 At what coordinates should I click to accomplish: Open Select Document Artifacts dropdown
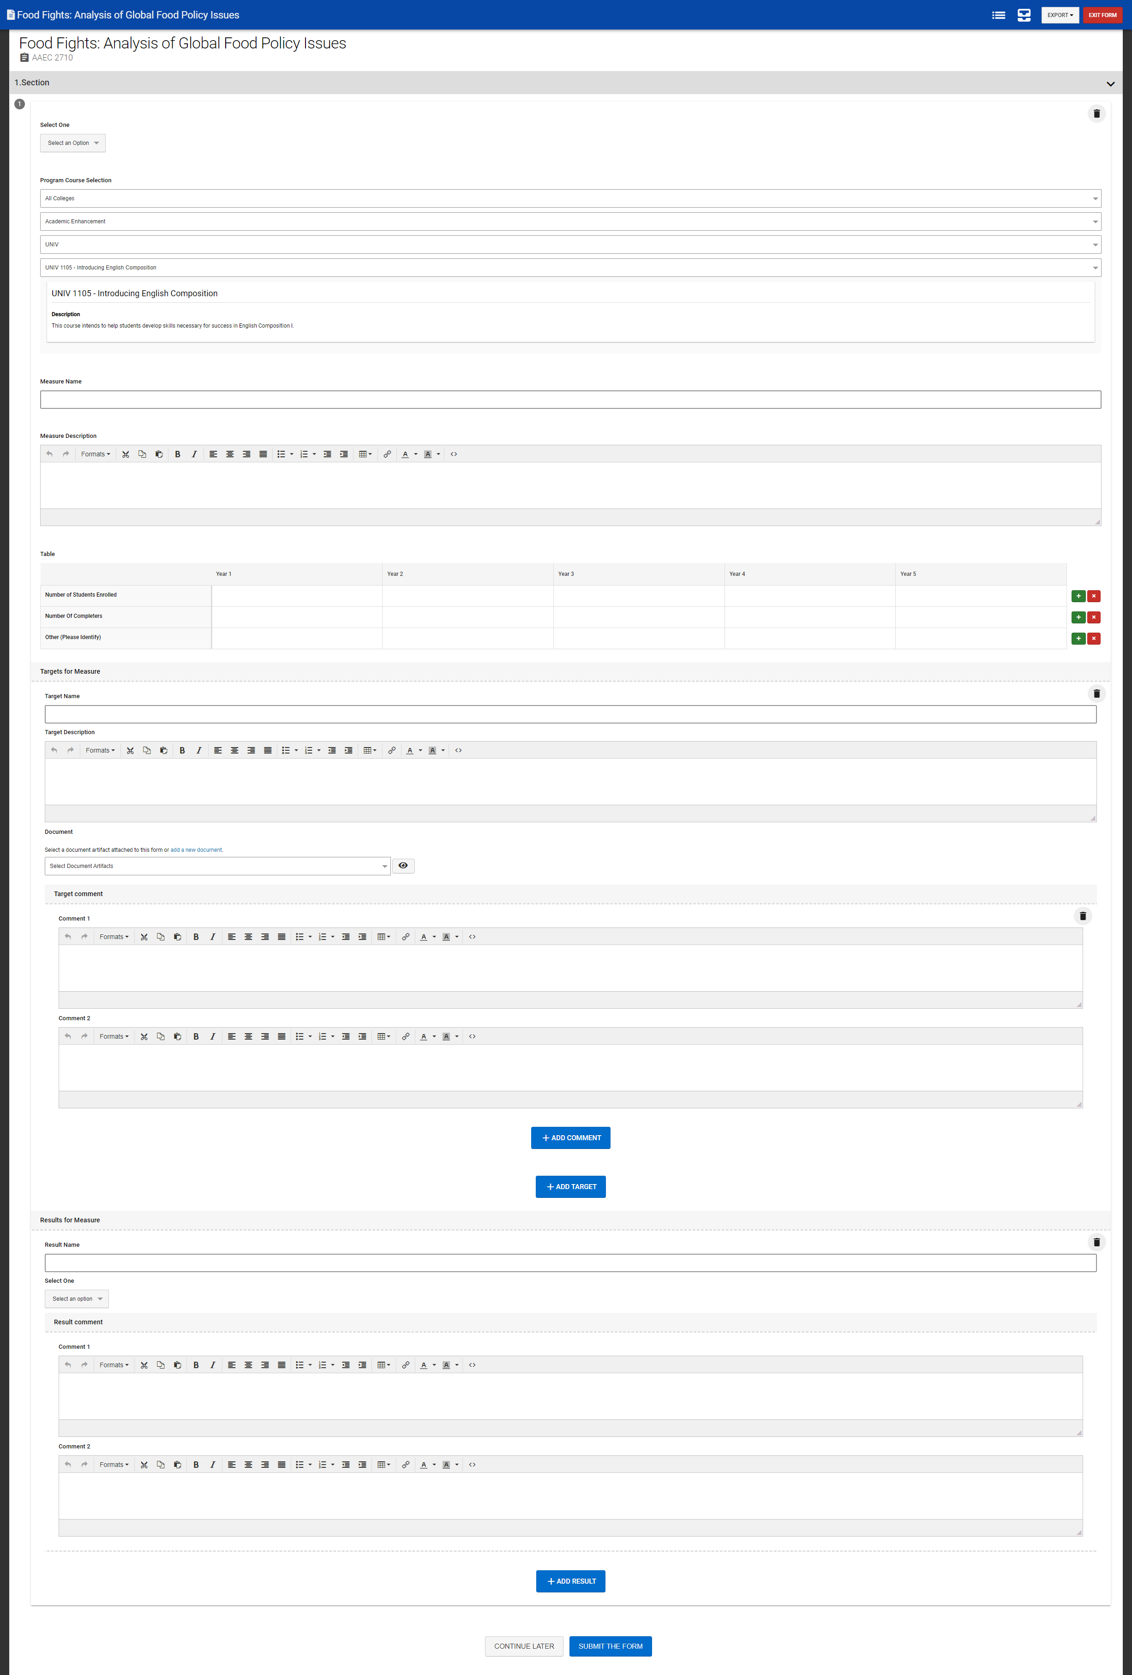217,866
